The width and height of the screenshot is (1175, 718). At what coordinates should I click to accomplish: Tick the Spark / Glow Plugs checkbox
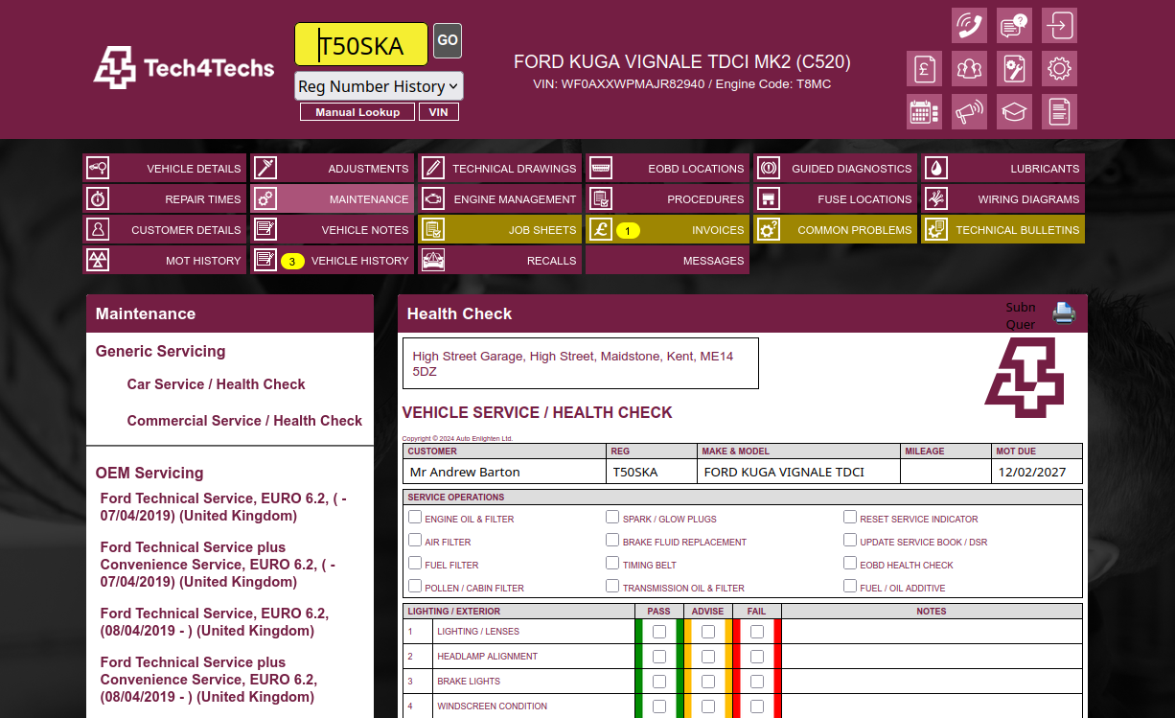coord(612,517)
